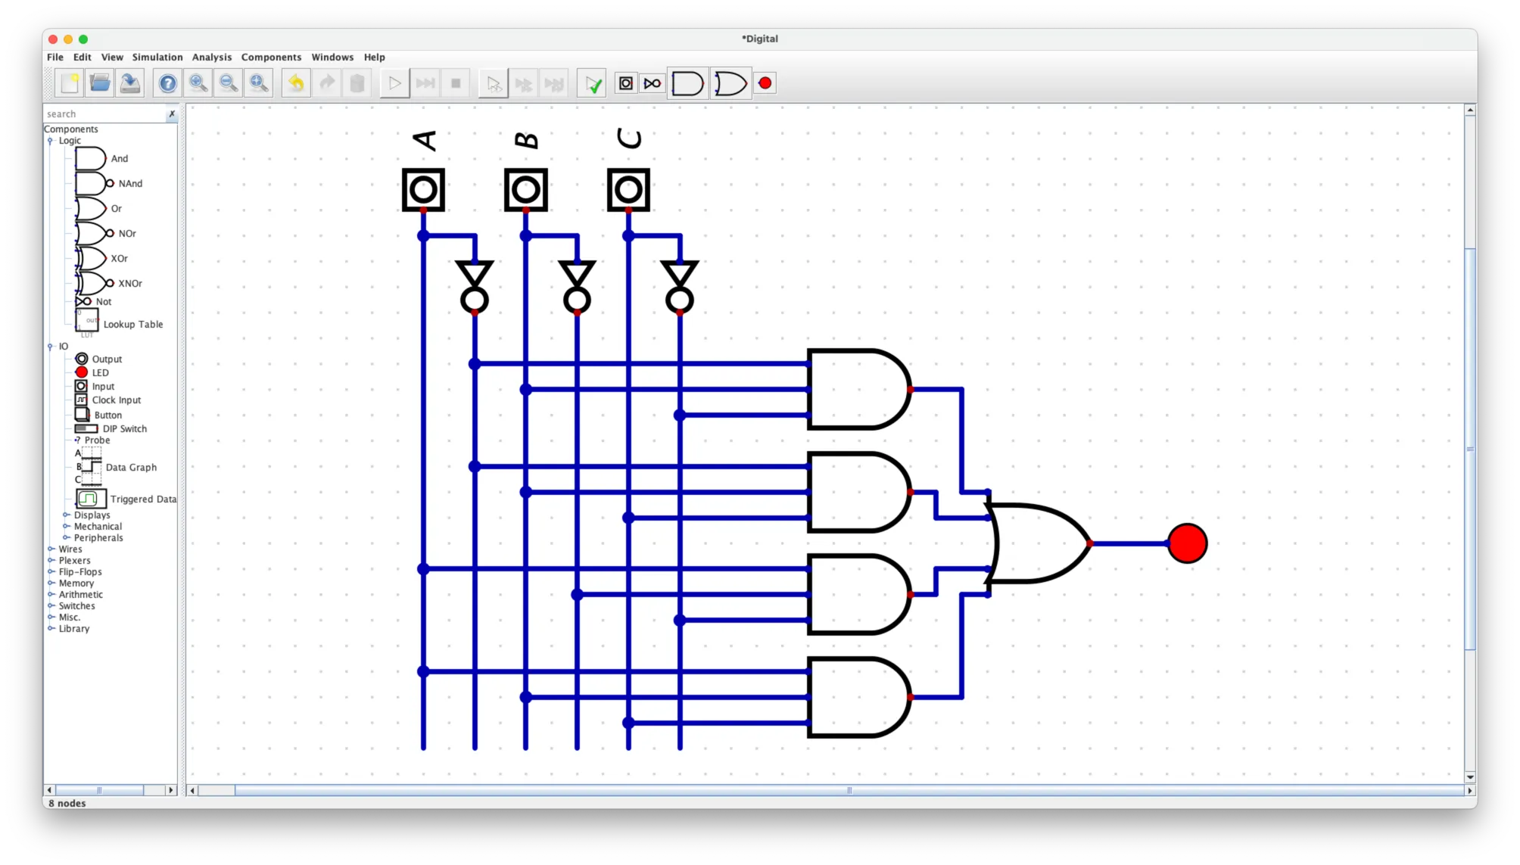The width and height of the screenshot is (1520, 865).
Task: Collapse the IO tree category
Action: tap(51, 347)
